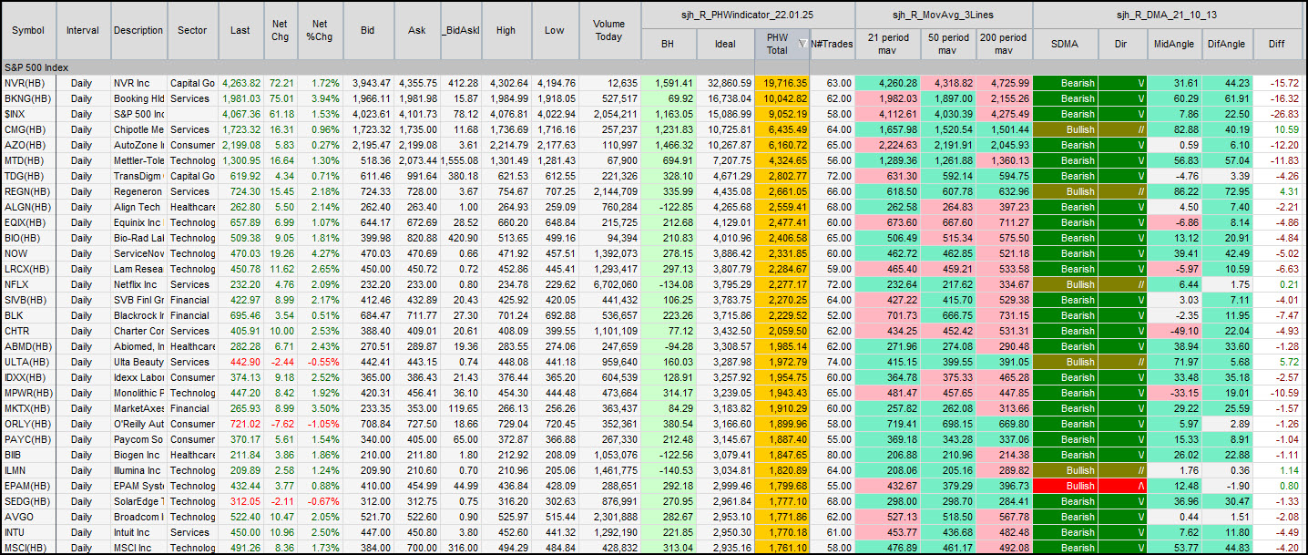Click the S&P 500 Index group row
Image resolution: width=1308 pixels, height=555 pixels.
653,67
